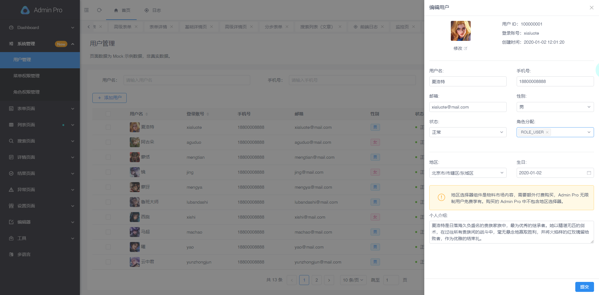Collapse the sidebar using the indent icon
Screen dimensions: 599x295
[x=86, y=10]
